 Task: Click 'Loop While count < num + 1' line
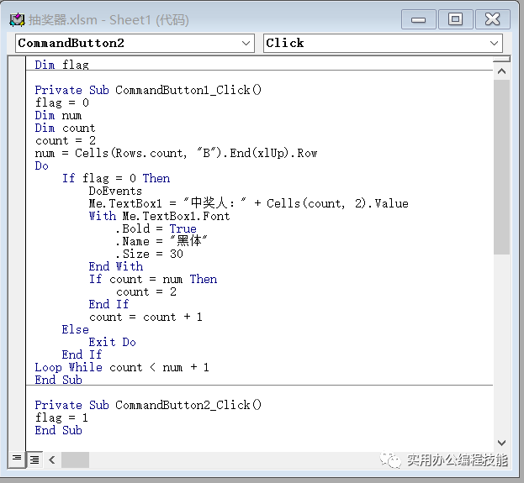tap(122, 367)
